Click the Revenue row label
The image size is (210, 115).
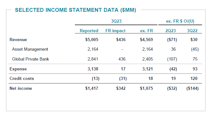tap(18, 40)
